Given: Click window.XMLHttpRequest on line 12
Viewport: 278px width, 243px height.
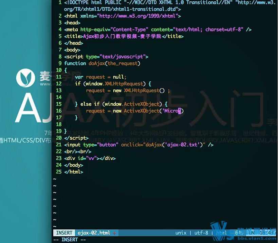Looking at the screenshot, I should [114, 84].
